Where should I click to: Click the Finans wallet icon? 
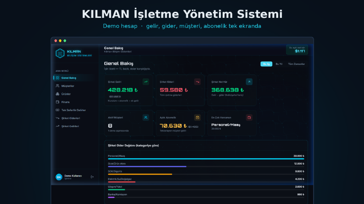coord(57,102)
